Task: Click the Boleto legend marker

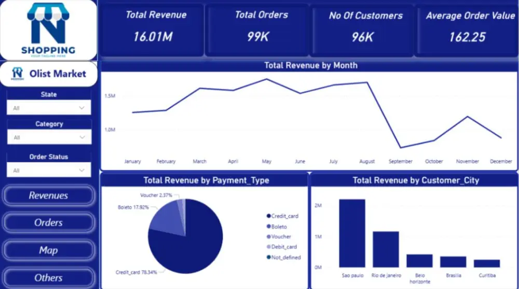Action: pos(269,226)
